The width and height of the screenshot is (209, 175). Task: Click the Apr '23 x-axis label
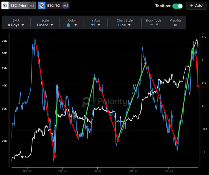point(62,171)
